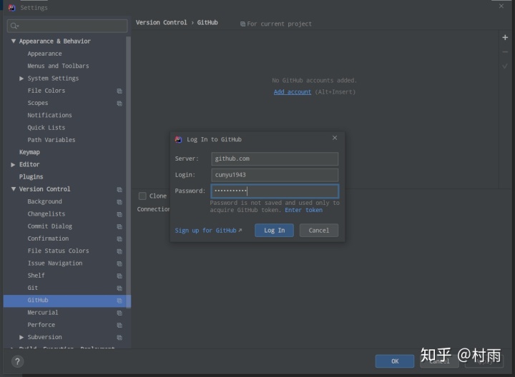Image resolution: width=515 pixels, height=377 pixels.
Task: Click the plus icon to add an account
Action: pos(505,37)
